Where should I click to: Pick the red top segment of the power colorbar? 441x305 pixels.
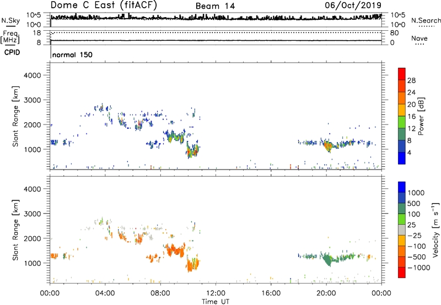tap(402, 74)
